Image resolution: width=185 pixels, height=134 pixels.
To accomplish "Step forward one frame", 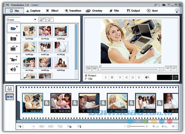I will tap(132, 77).
